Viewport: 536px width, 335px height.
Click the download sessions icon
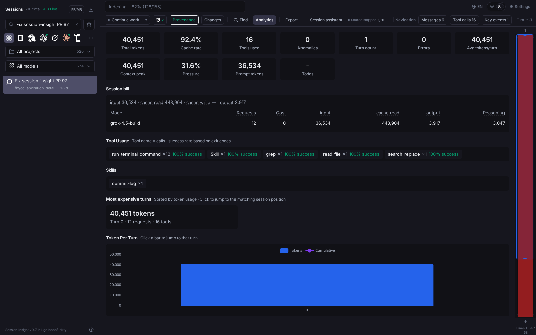[91, 9]
